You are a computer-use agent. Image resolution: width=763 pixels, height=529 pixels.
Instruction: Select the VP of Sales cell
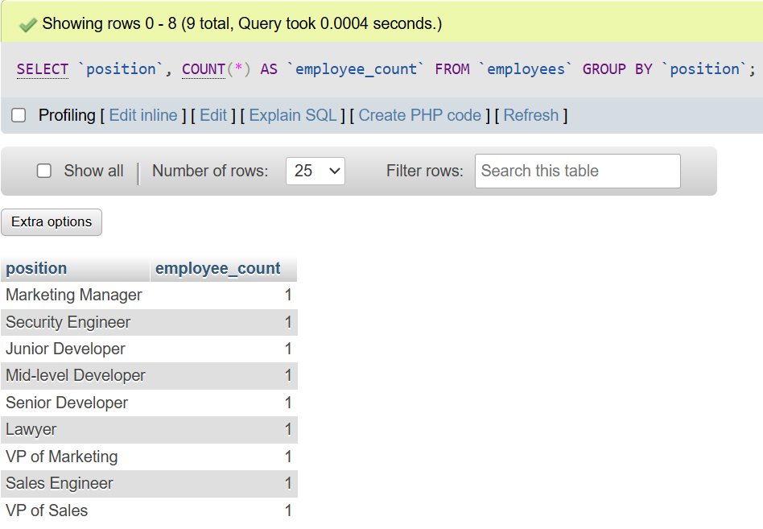tap(47, 510)
